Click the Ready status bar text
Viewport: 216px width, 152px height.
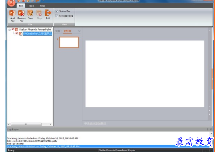[11, 150]
